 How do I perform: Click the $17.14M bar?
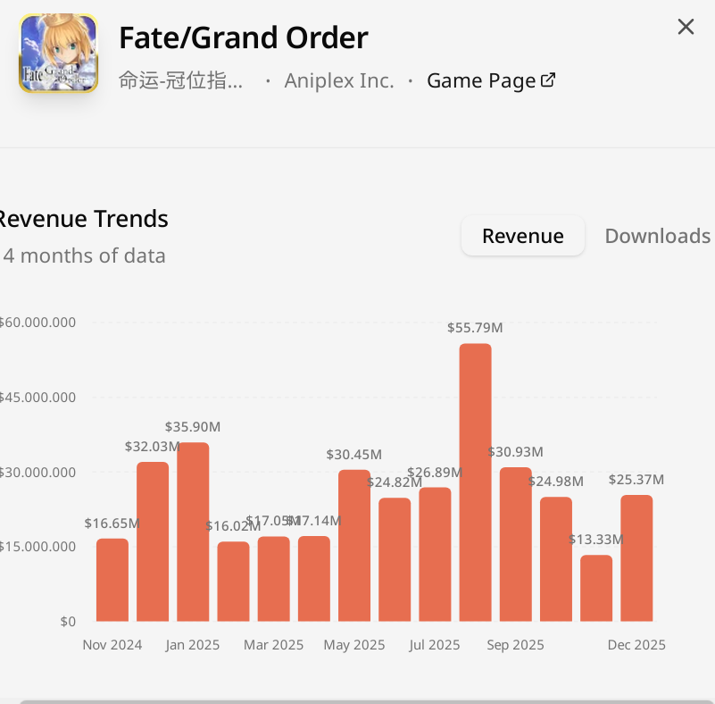coord(313,579)
